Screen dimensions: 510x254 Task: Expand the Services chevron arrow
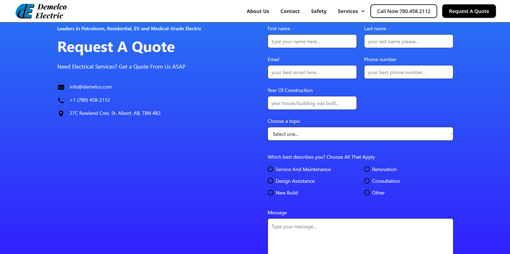point(363,11)
